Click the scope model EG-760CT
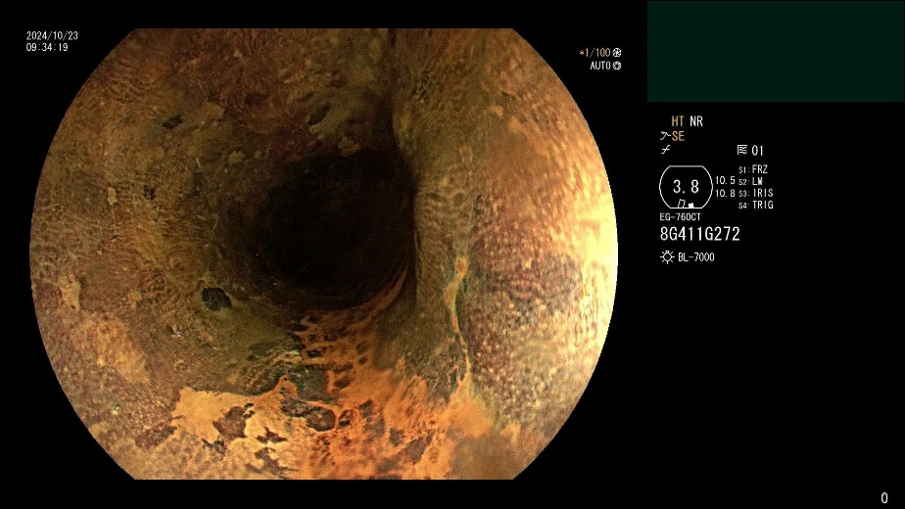 [x=681, y=217]
